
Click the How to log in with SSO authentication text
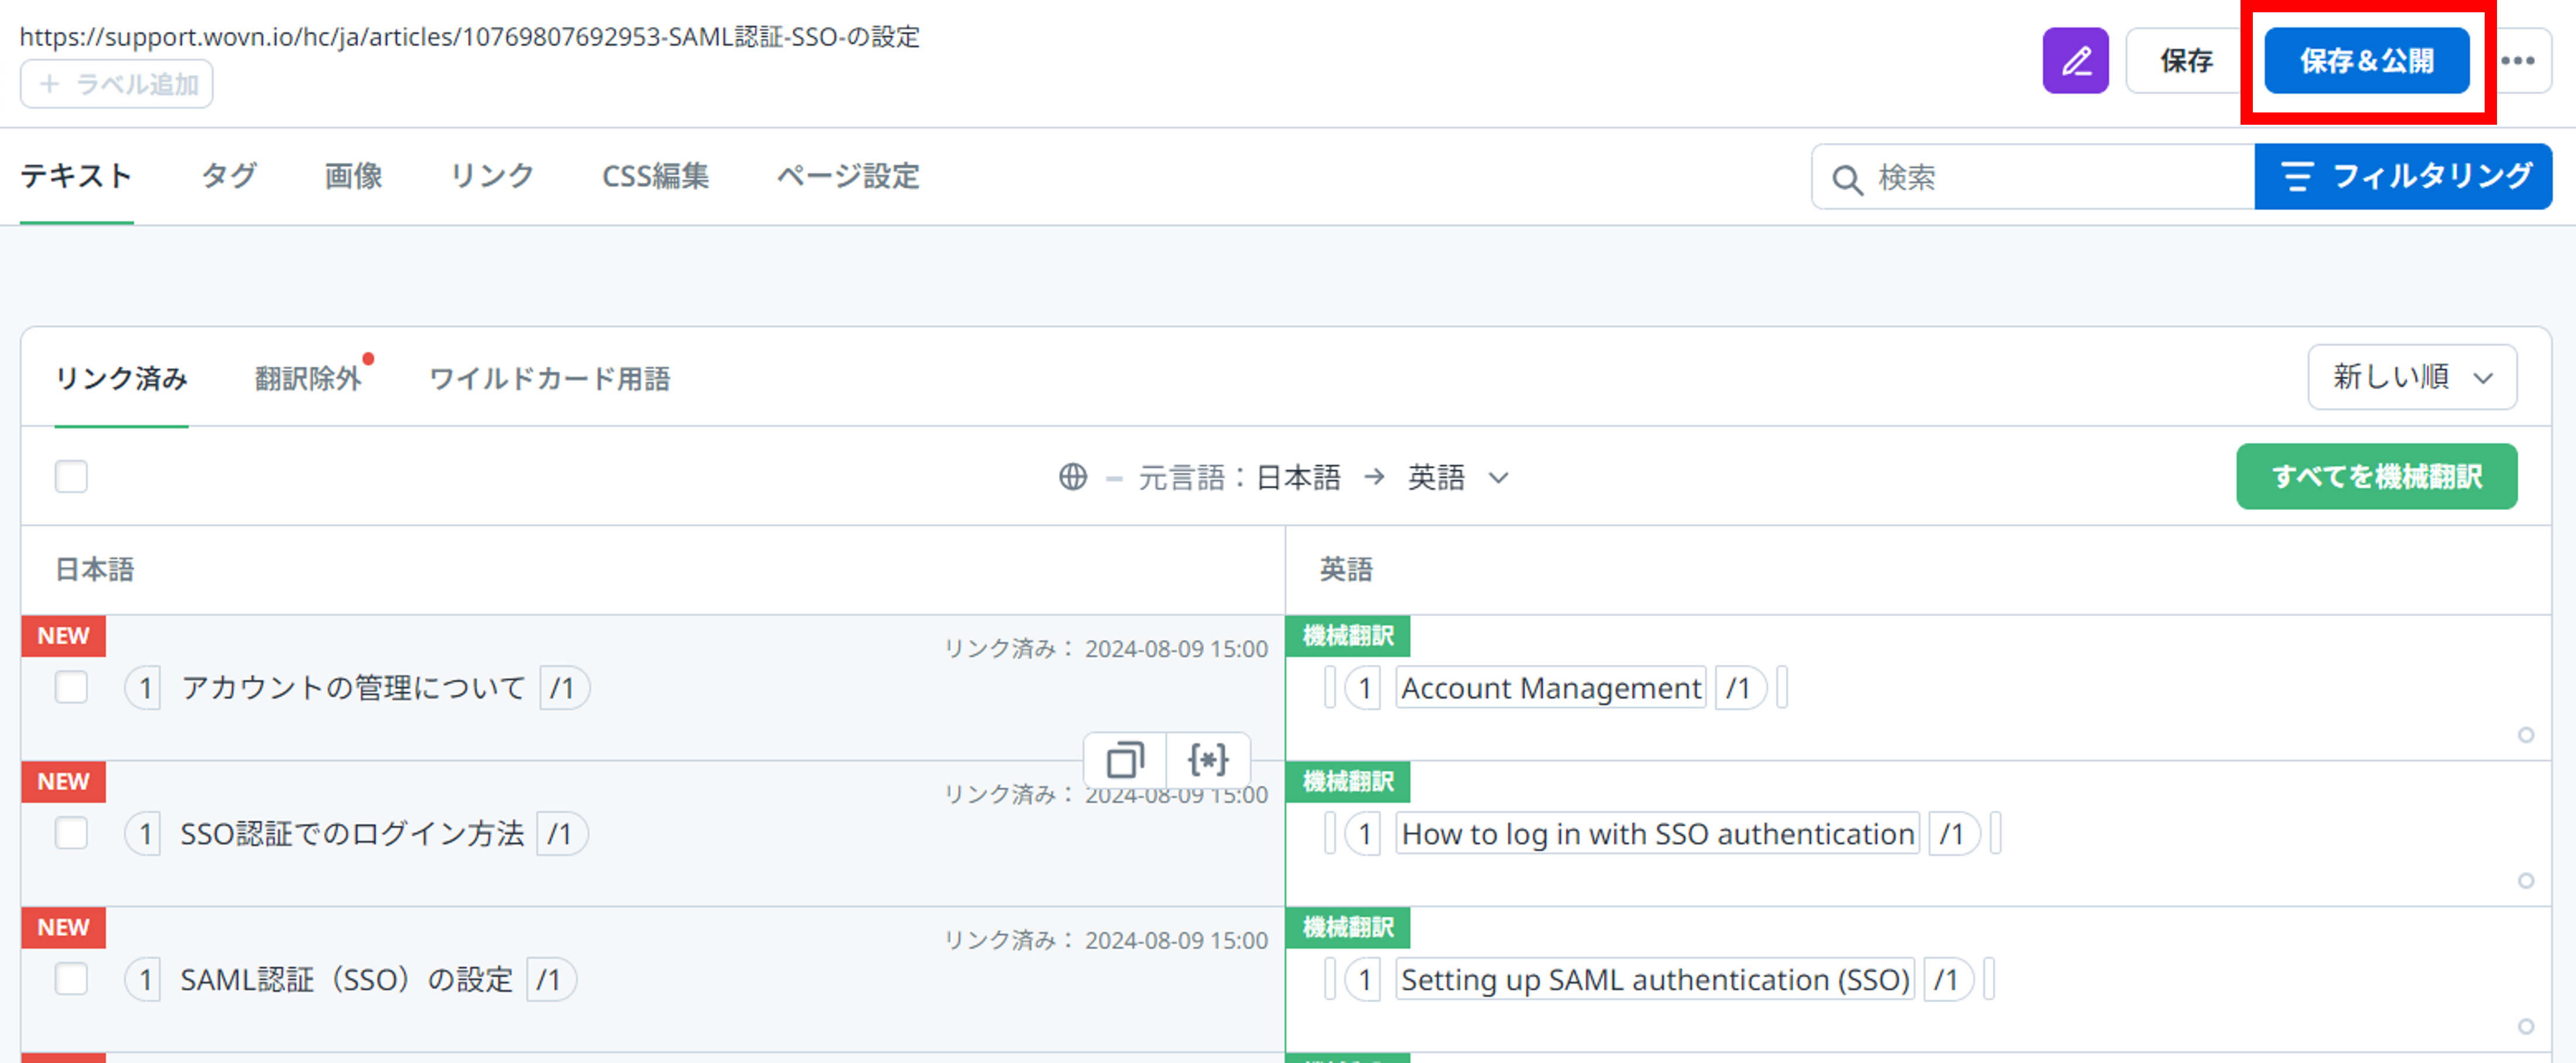click(1657, 834)
